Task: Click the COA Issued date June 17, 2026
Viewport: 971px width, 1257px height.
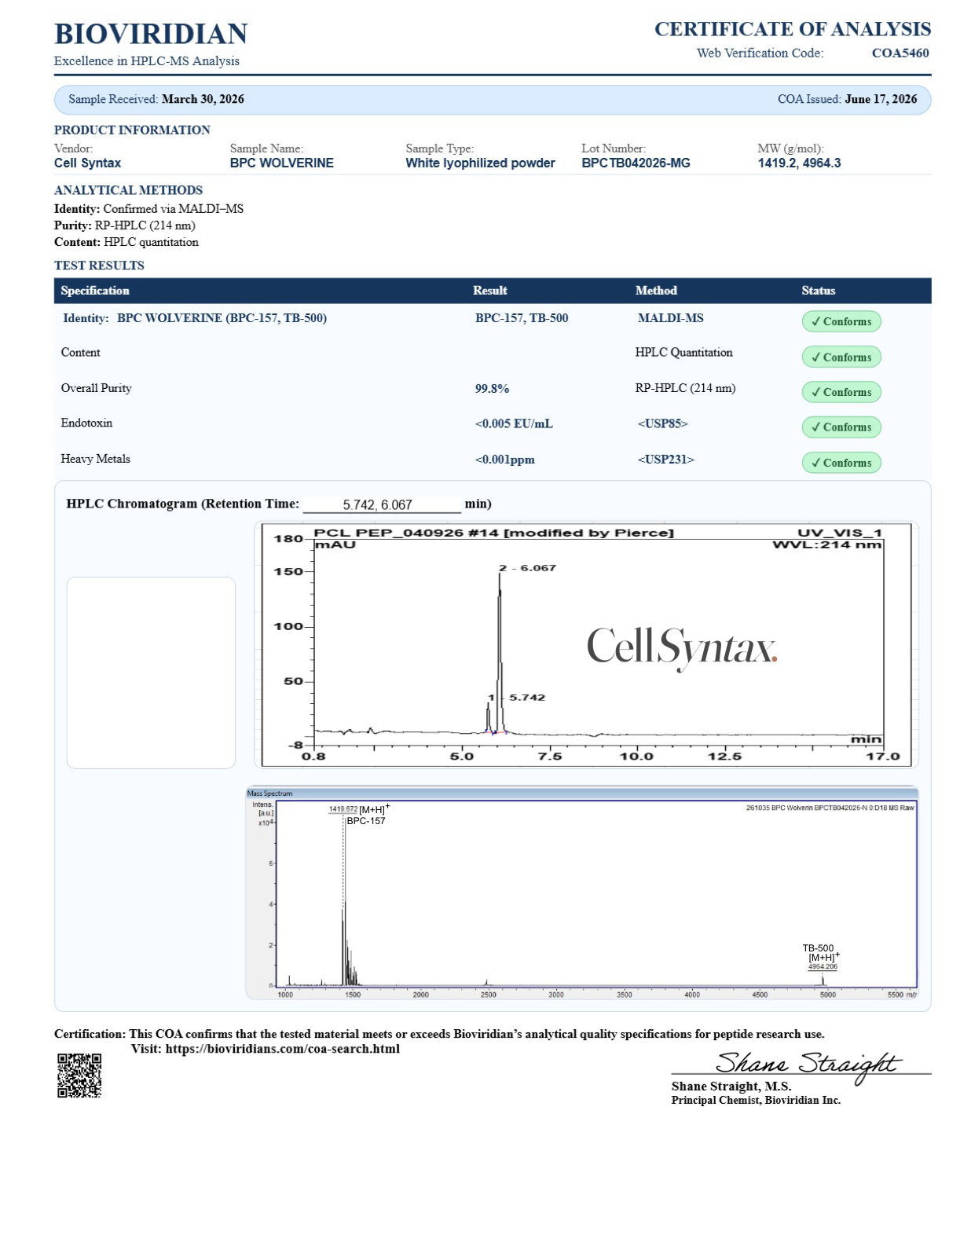Action: click(881, 99)
